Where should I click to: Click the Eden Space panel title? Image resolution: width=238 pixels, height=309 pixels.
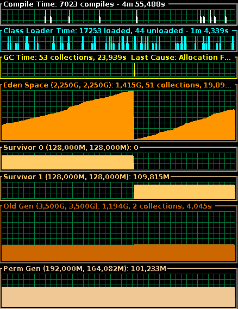click(x=117, y=85)
